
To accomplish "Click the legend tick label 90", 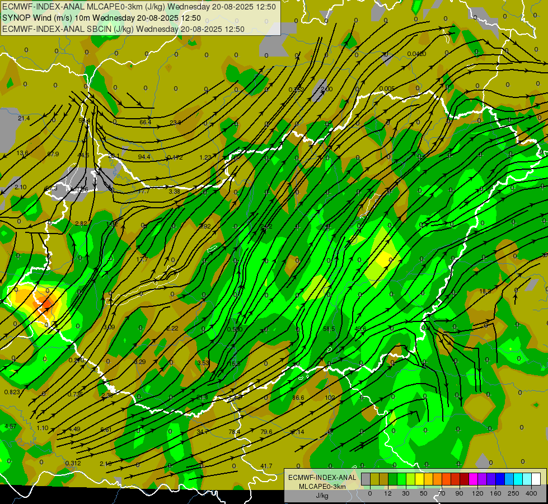I will [x=459, y=493].
